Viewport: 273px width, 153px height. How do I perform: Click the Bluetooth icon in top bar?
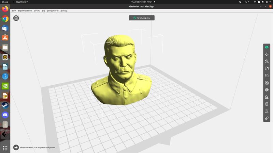(x=259, y=2)
